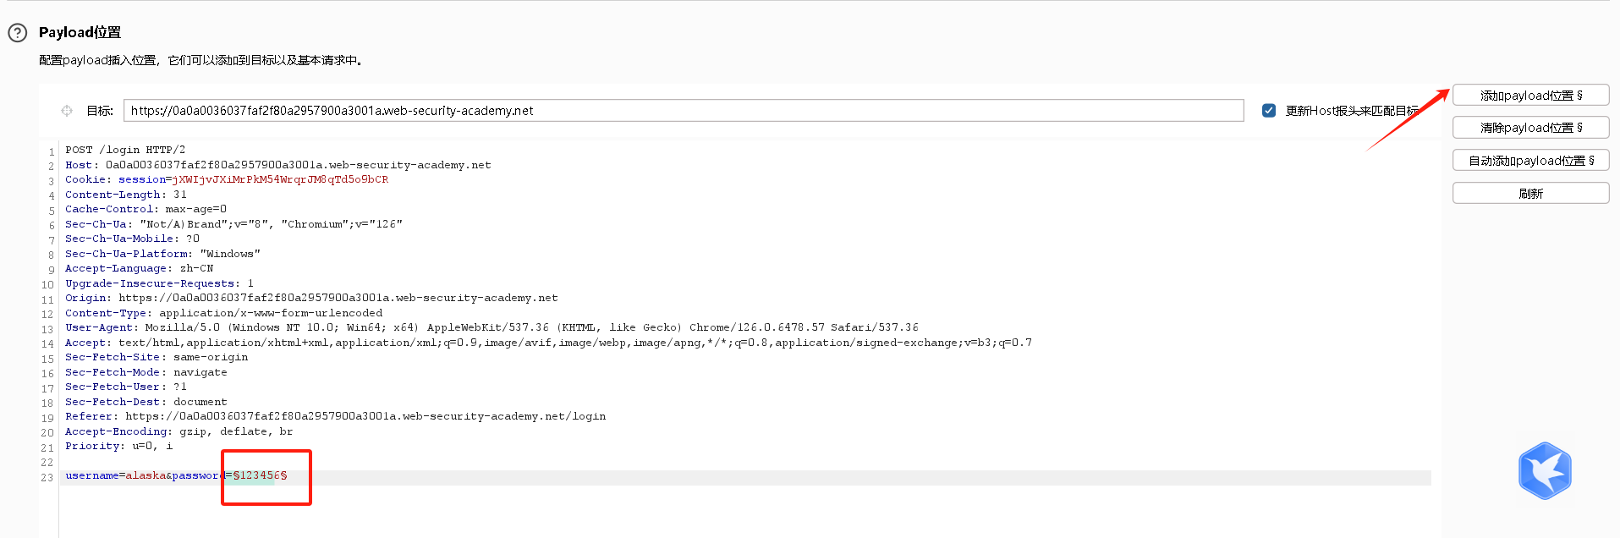
Task: Click the target crosshair icon beside 目标
Action: (x=67, y=111)
